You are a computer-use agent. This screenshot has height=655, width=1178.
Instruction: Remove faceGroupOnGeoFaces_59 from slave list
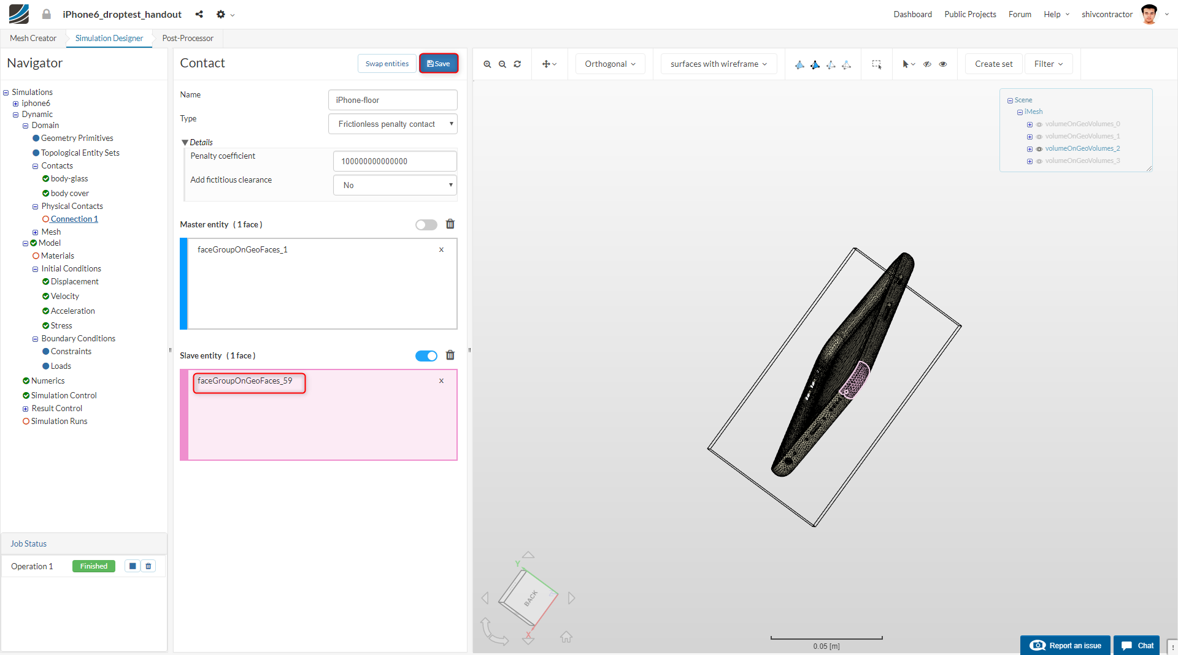tap(441, 381)
